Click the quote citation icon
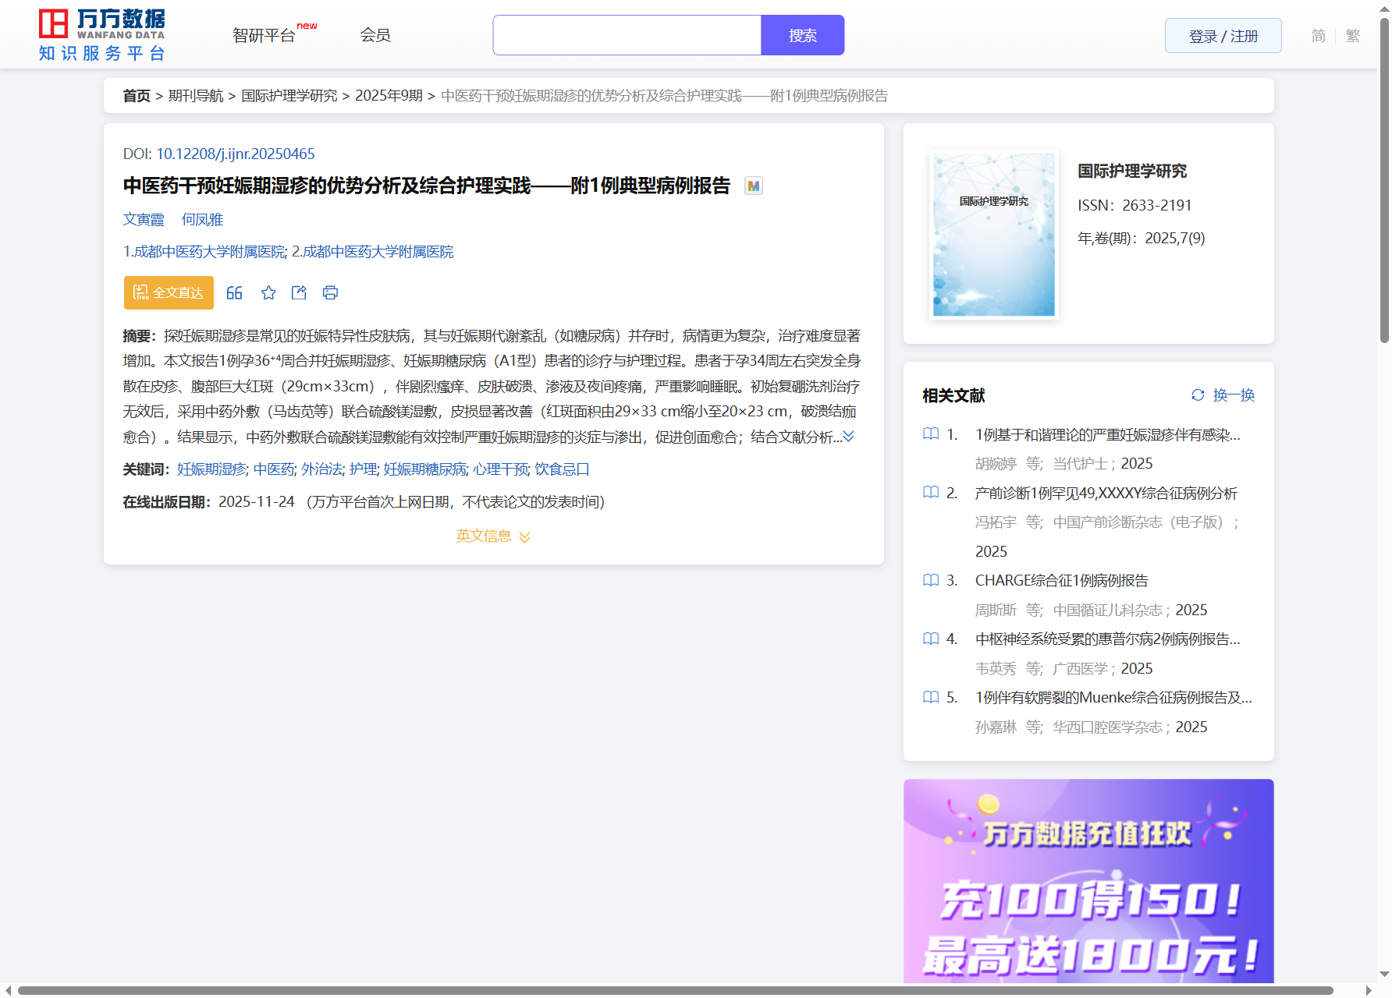The width and height of the screenshot is (1392, 998). click(x=234, y=293)
